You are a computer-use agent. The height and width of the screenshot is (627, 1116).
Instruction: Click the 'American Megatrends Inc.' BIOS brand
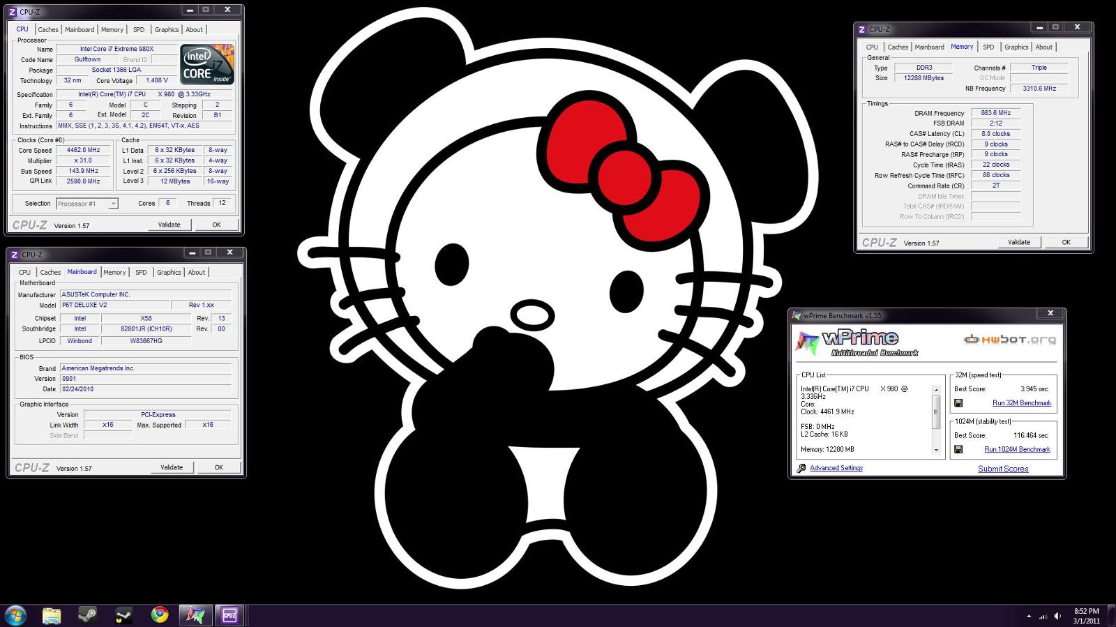tap(145, 368)
